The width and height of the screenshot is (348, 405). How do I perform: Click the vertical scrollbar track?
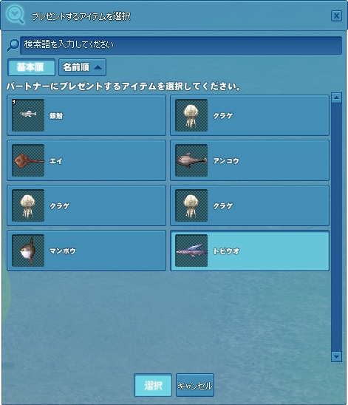(336, 228)
